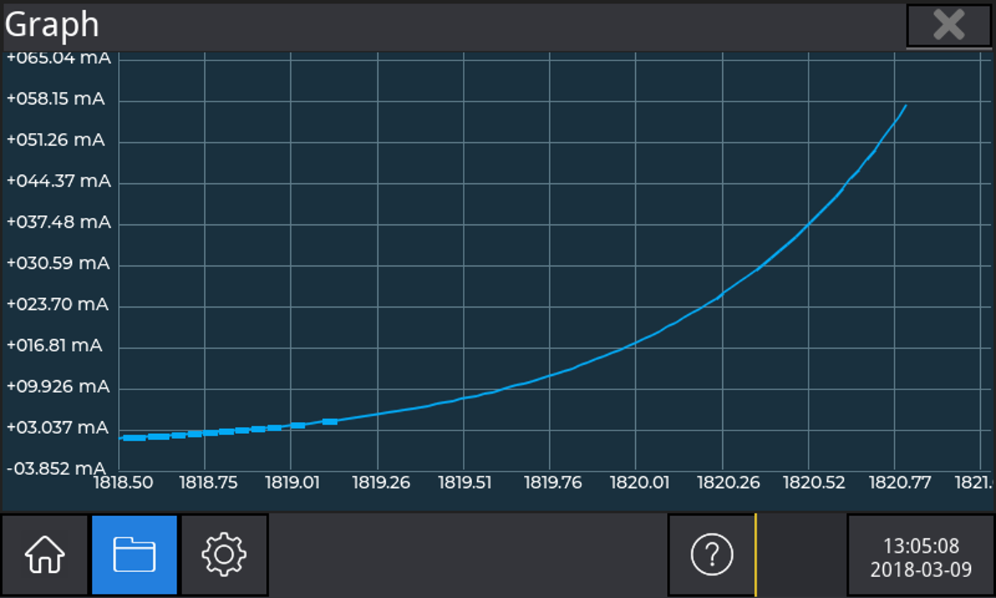The width and height of the screenshot is (996, 598).
Task: Click the 1820.01 x-axis label
Action: click(639, 483)
